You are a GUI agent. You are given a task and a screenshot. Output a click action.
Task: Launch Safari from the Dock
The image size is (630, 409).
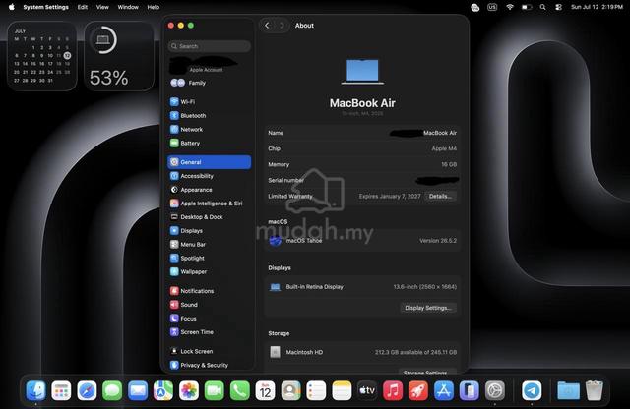[87, 390]
